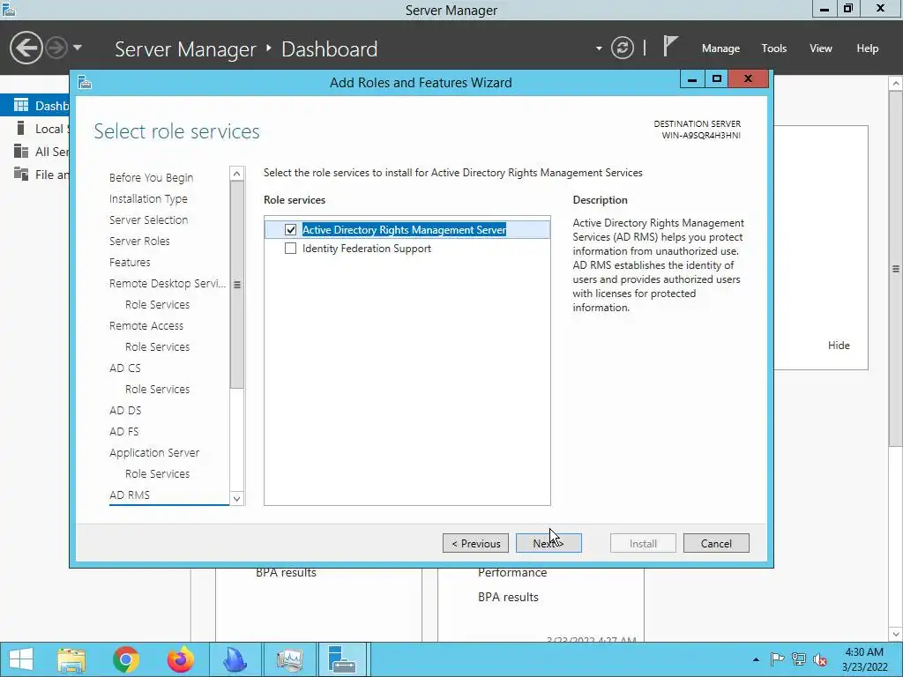Open Role Services under Application Server
Screen dimensions: 903x677
(x=157, y=473)
